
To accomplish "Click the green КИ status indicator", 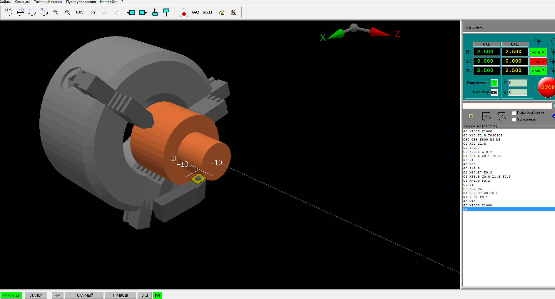I will (158, 295).
